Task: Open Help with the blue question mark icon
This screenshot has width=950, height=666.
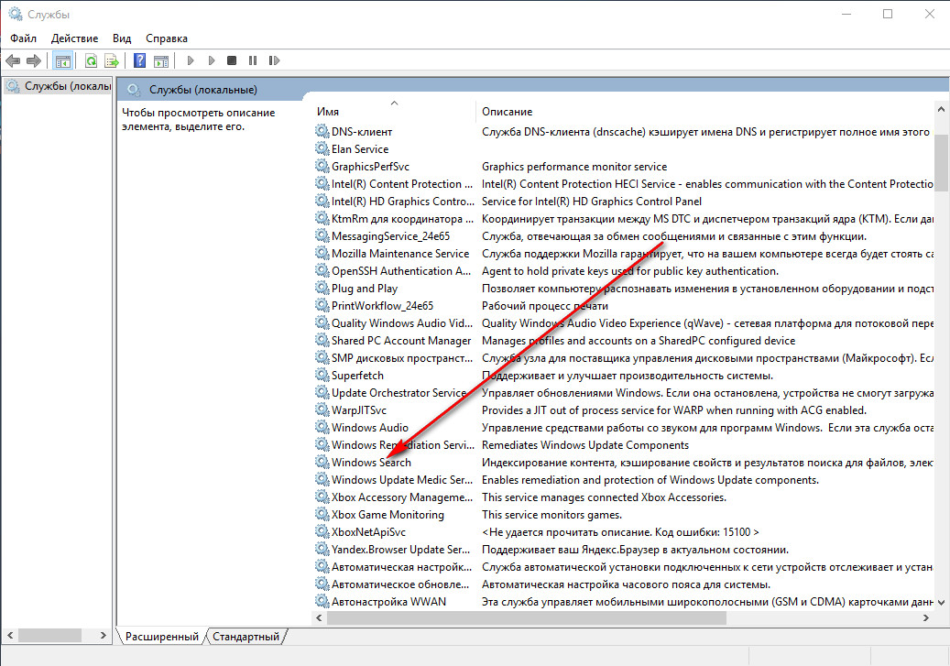Action: pos(139,60)
